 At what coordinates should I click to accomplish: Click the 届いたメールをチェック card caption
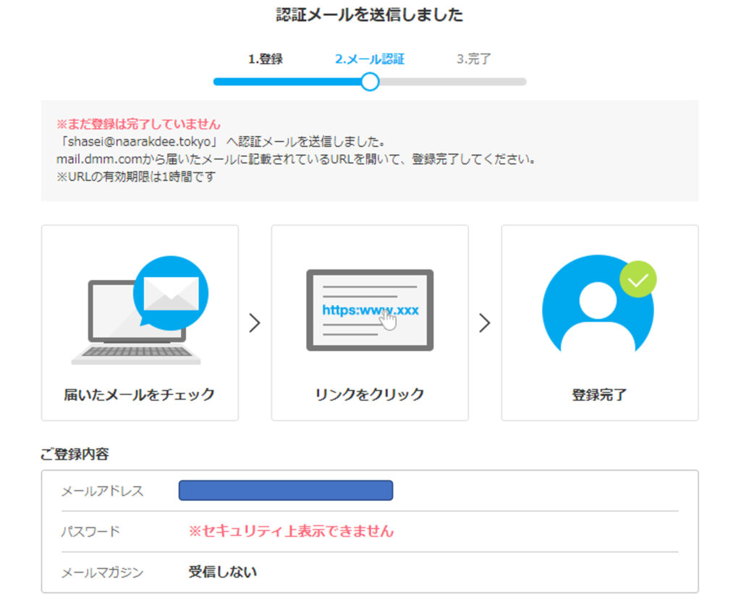(x=139, y=394)
